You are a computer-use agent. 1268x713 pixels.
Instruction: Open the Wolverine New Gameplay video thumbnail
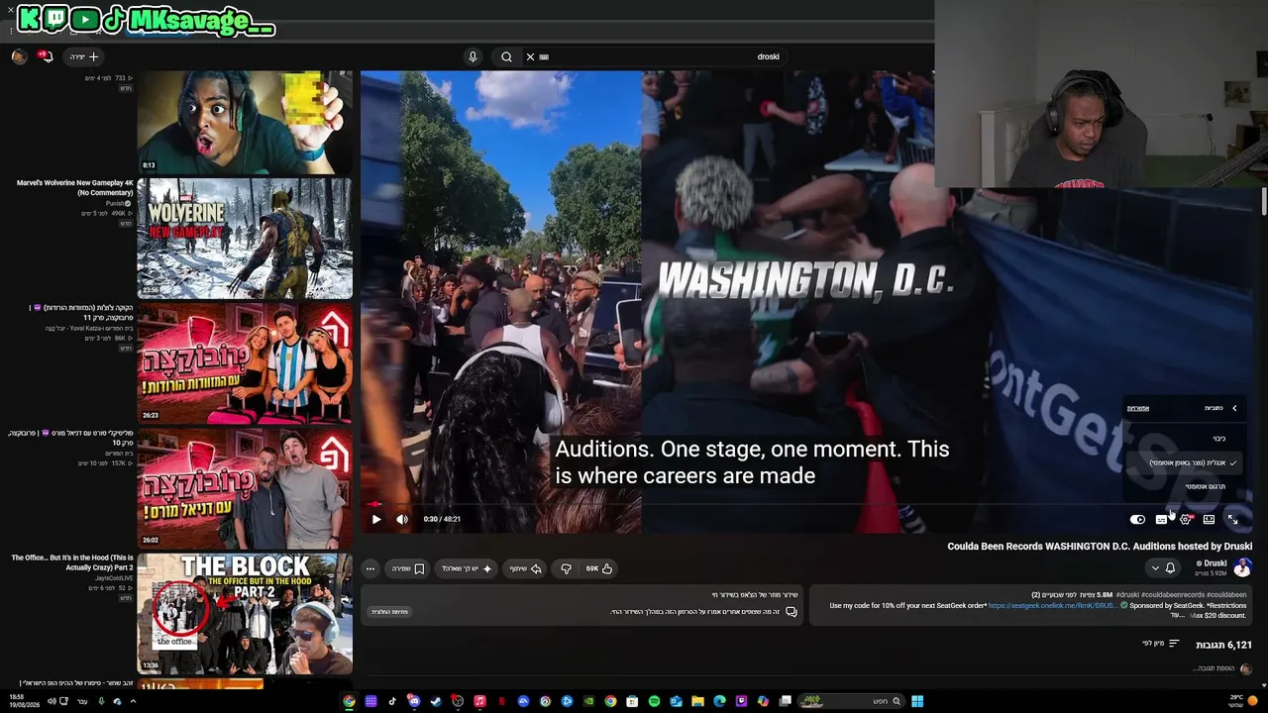coord(245,238)
